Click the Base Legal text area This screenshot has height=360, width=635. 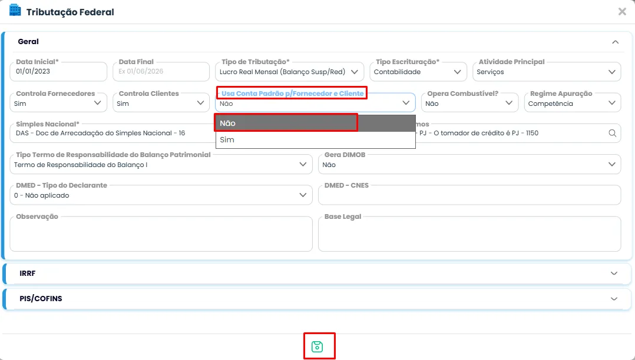pos(469,234)
